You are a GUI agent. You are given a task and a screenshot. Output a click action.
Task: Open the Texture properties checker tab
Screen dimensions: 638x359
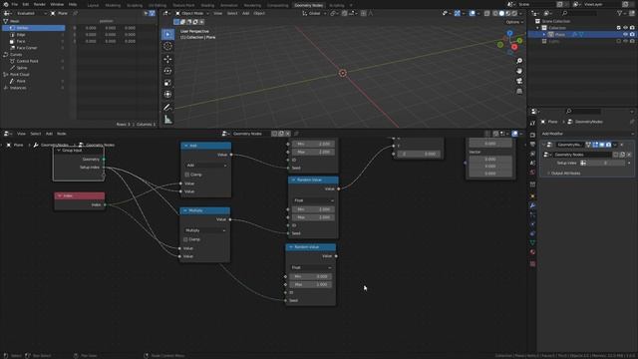(x=532, y=263)
